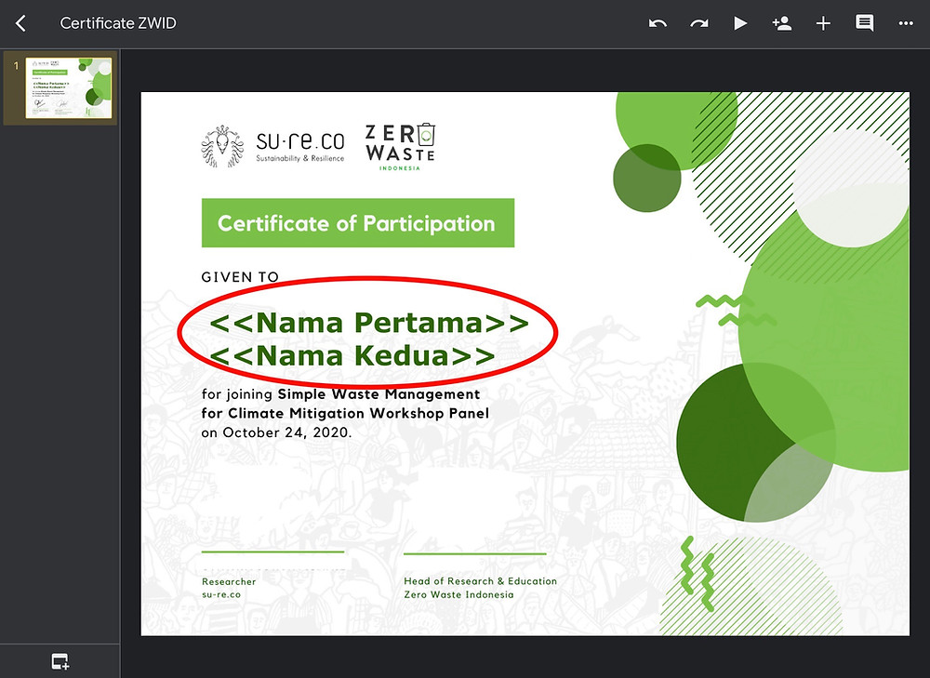
Task: Select the 'Certificate of Participation' green banner
Action: pyautogui.click(x=358, y=223)
